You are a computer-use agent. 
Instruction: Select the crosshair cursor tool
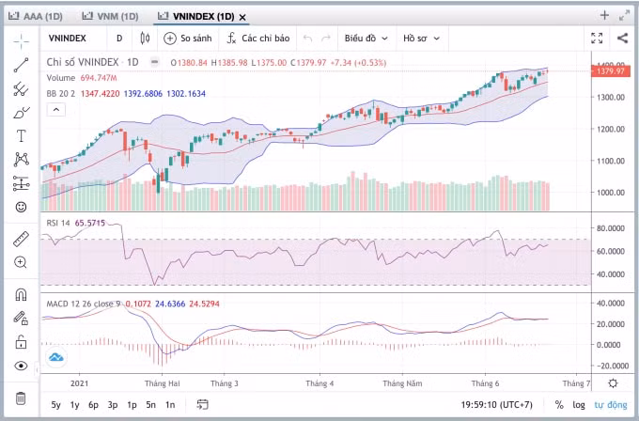[22, 41]
